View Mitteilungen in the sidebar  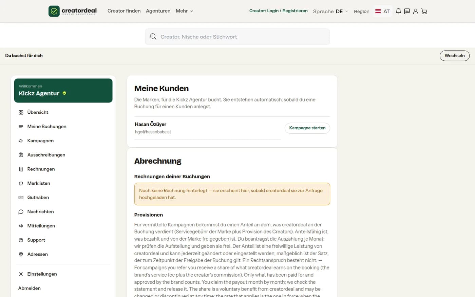[x=63, y=226]
